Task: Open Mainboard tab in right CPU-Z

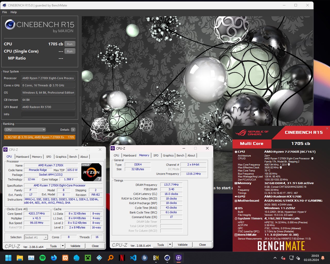Action: [130, 155]
